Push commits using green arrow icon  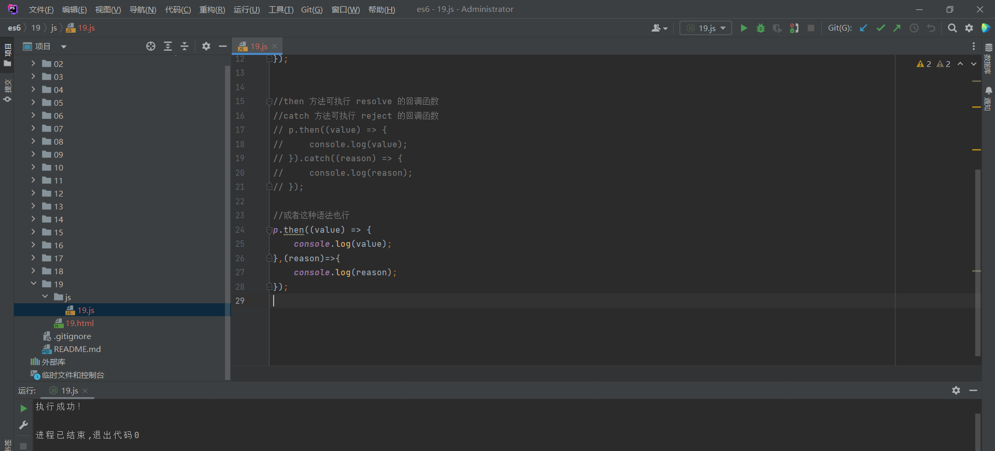[x=897, y=28]
